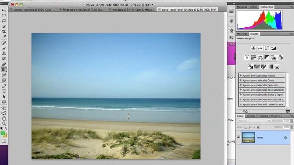Screen dimensions: 294x165
Task: Select the Zoom tool
Action: 4,124
